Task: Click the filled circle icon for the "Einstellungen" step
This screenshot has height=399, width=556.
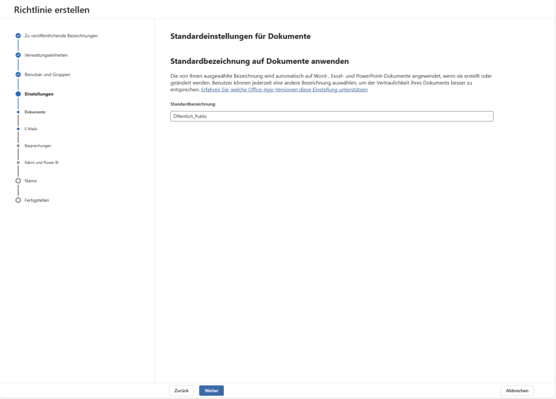Action: click(18, 93)
